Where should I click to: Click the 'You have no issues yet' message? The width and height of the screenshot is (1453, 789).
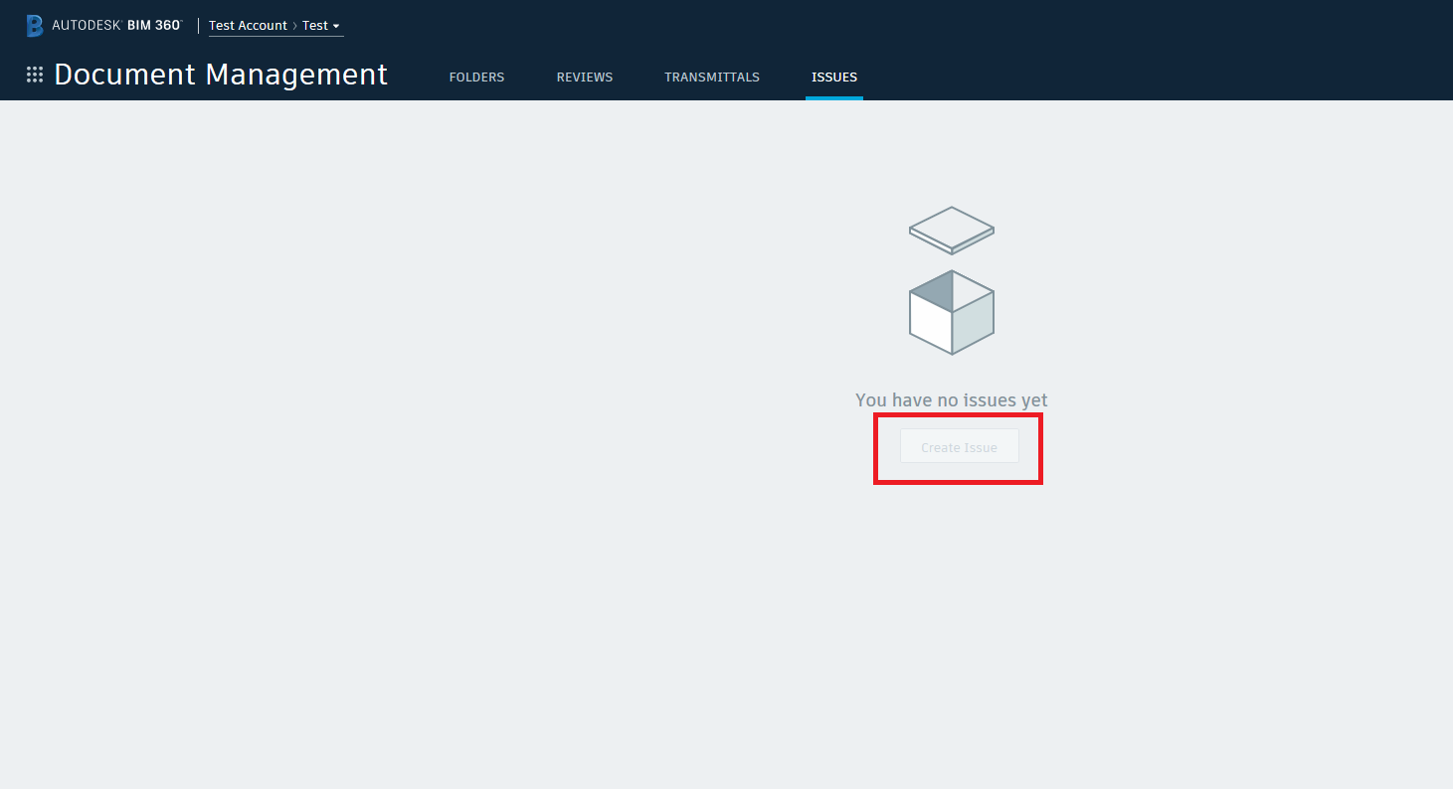(x=951, y=399)
